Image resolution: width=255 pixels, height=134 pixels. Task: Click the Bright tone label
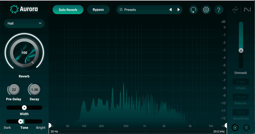click(41, 128)
